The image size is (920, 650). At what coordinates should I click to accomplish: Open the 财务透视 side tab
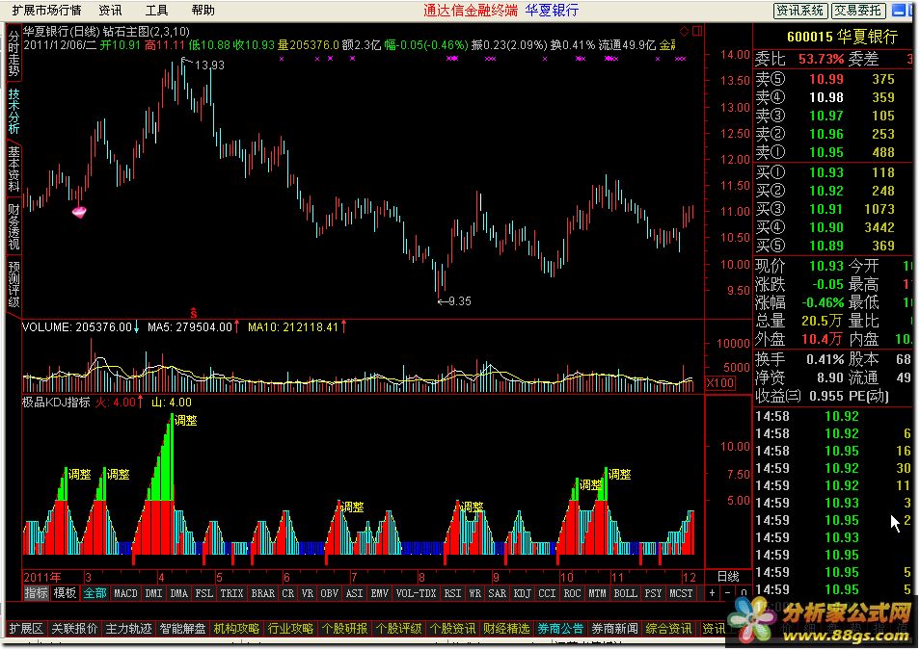(x=14, y=226)
